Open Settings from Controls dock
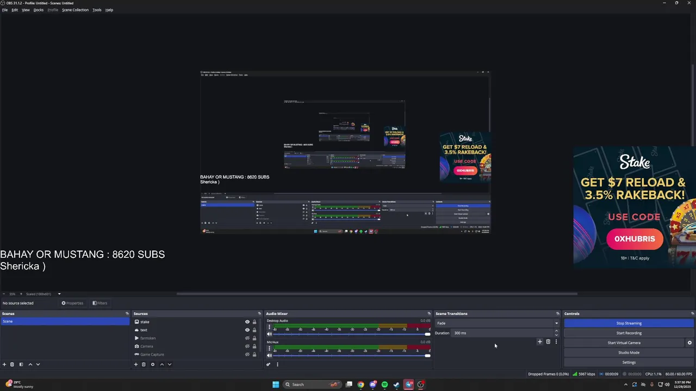Viewport: 696px width, 391px height. tap(629, 362)
